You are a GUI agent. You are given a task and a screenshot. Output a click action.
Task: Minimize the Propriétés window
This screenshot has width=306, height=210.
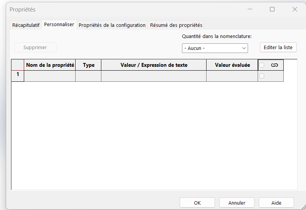coord(250,9)
